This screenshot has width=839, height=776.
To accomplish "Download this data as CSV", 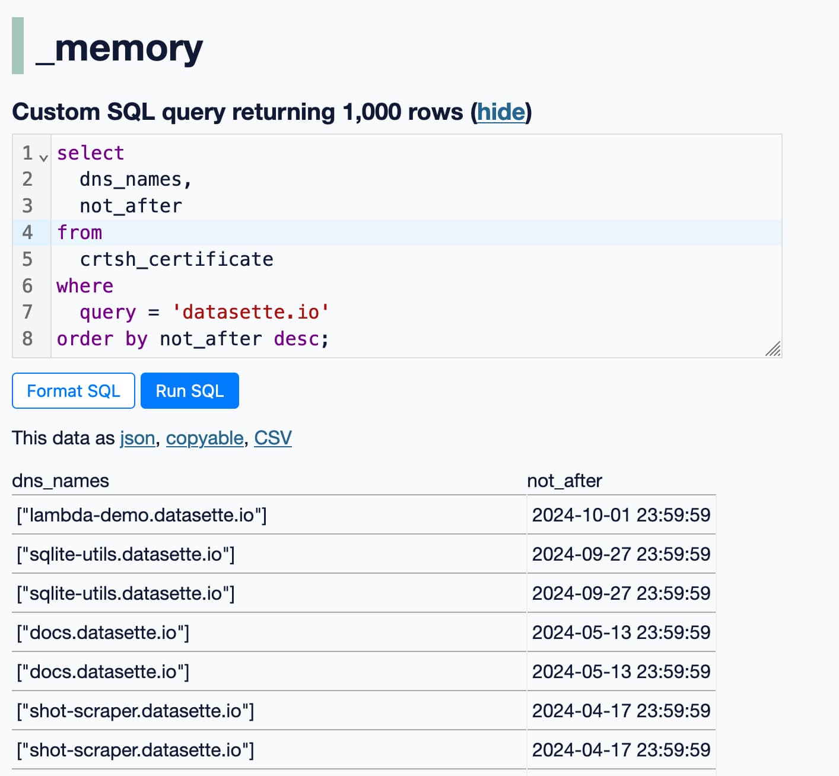I will (273, 438).
